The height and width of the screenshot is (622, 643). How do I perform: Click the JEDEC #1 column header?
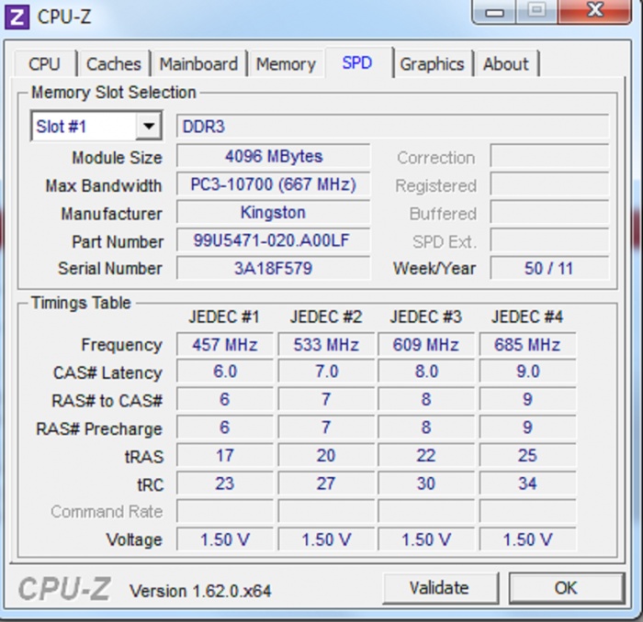click(x=224, y=317)
